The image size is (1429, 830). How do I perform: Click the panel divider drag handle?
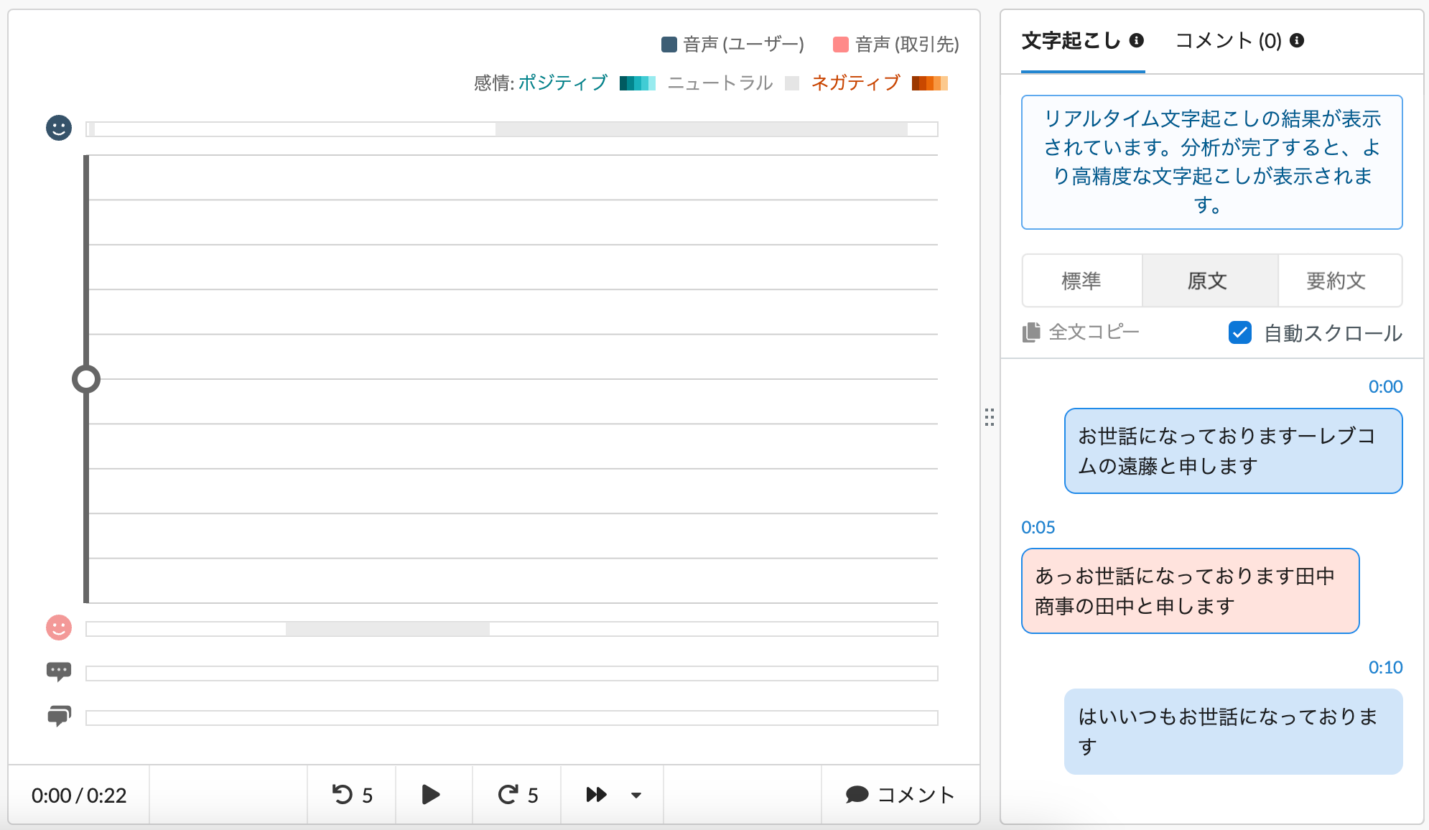coord(990,417)
